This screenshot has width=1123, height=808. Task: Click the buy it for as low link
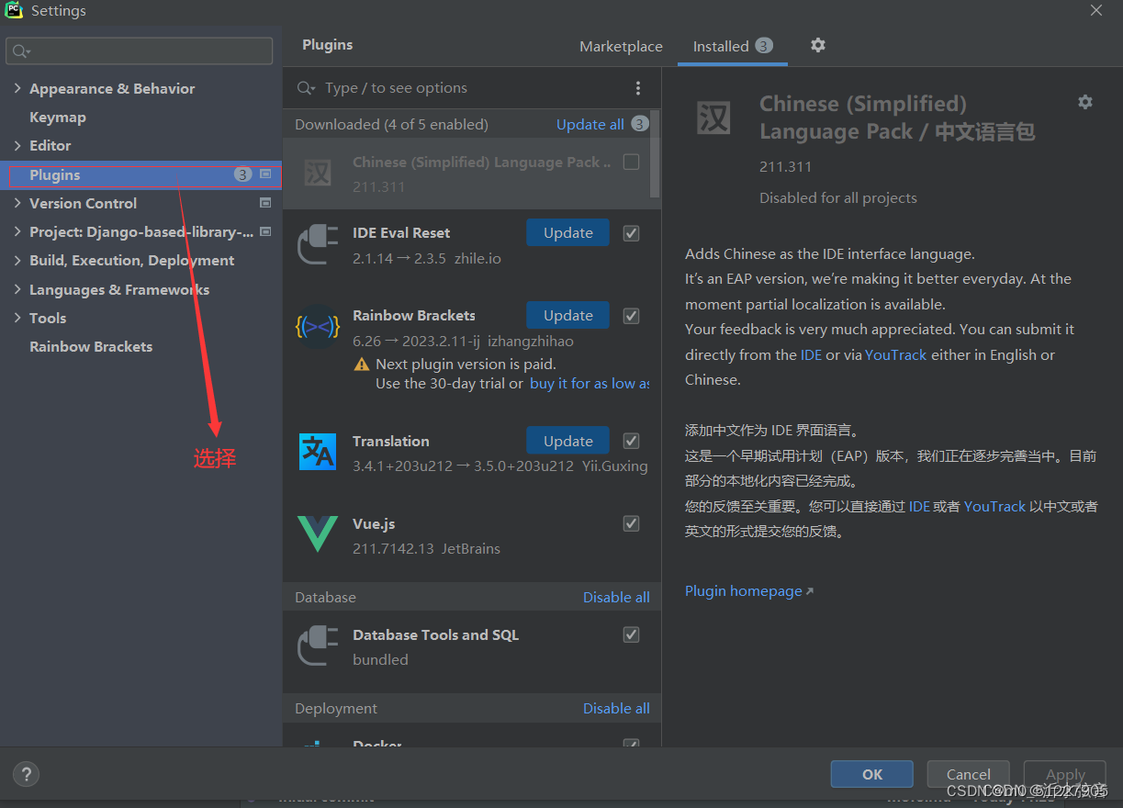590,383
